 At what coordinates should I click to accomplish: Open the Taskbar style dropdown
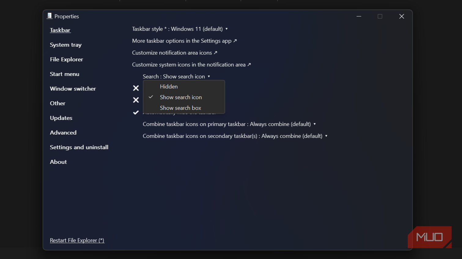(x=180, y=29)
